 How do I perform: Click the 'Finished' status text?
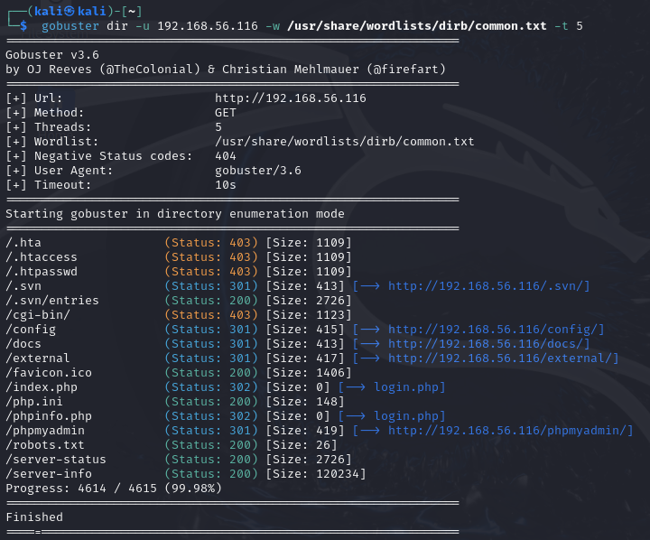[x=34, y=517]
